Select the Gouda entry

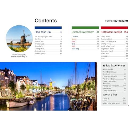(x=114, y=101)
